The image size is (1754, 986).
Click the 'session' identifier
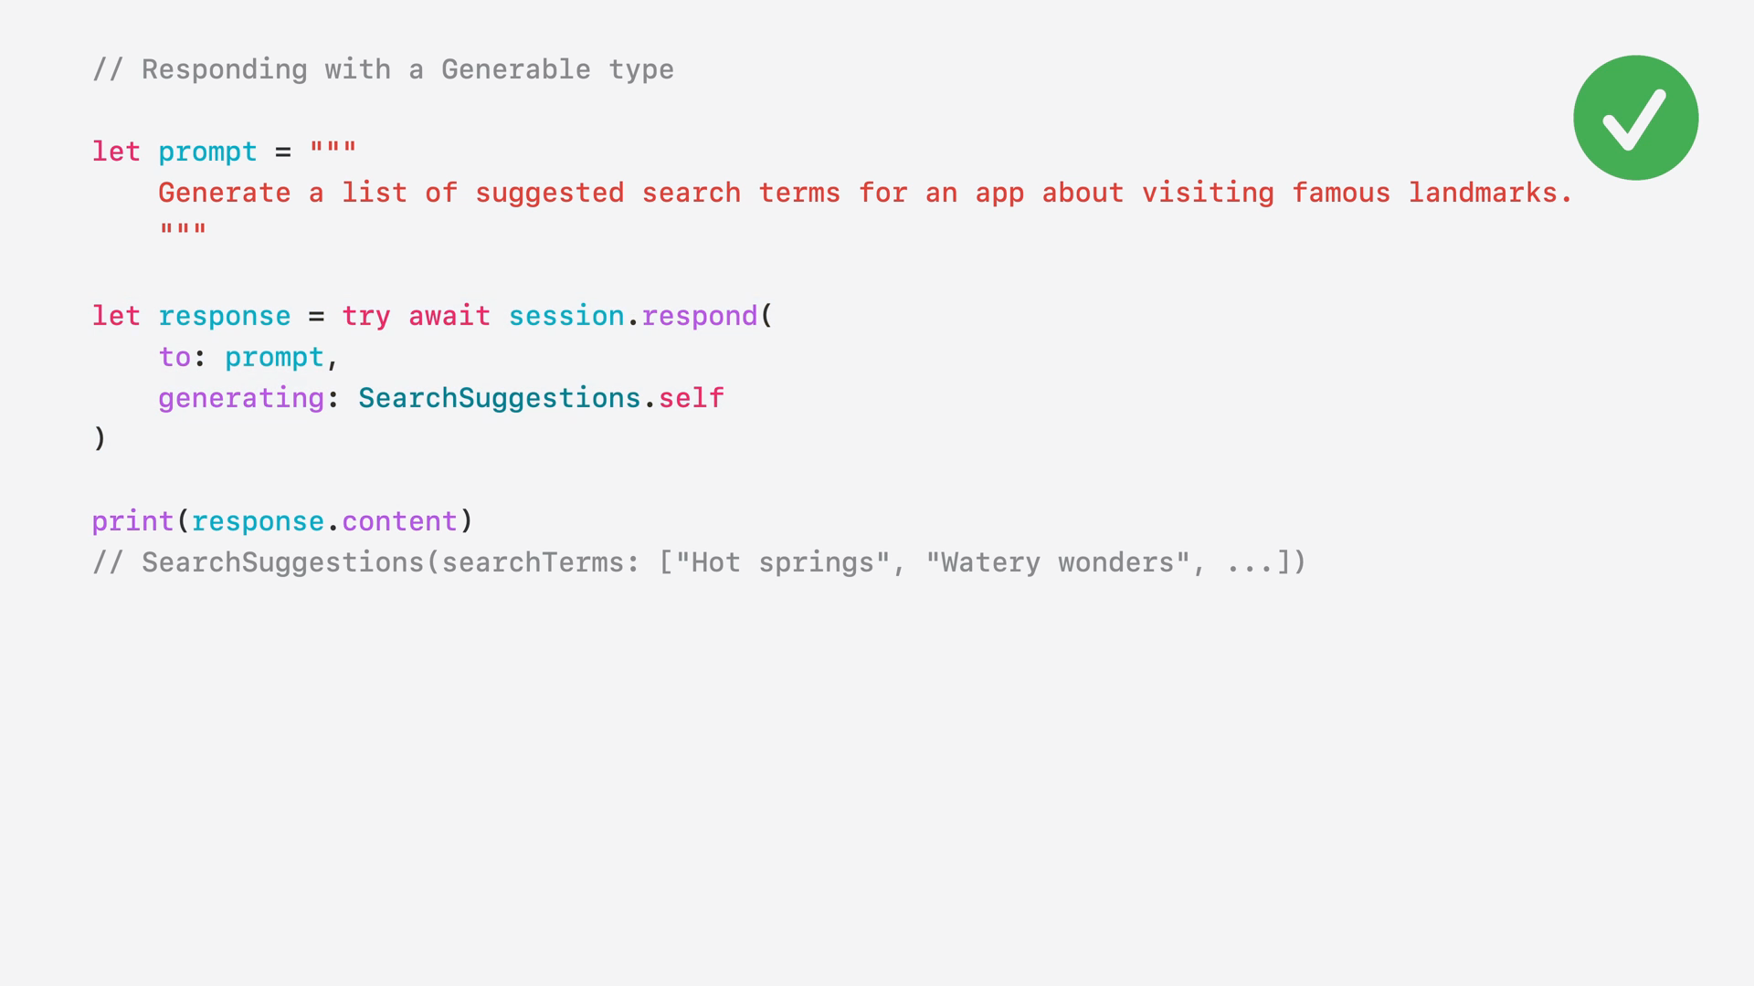click(565, 316)
